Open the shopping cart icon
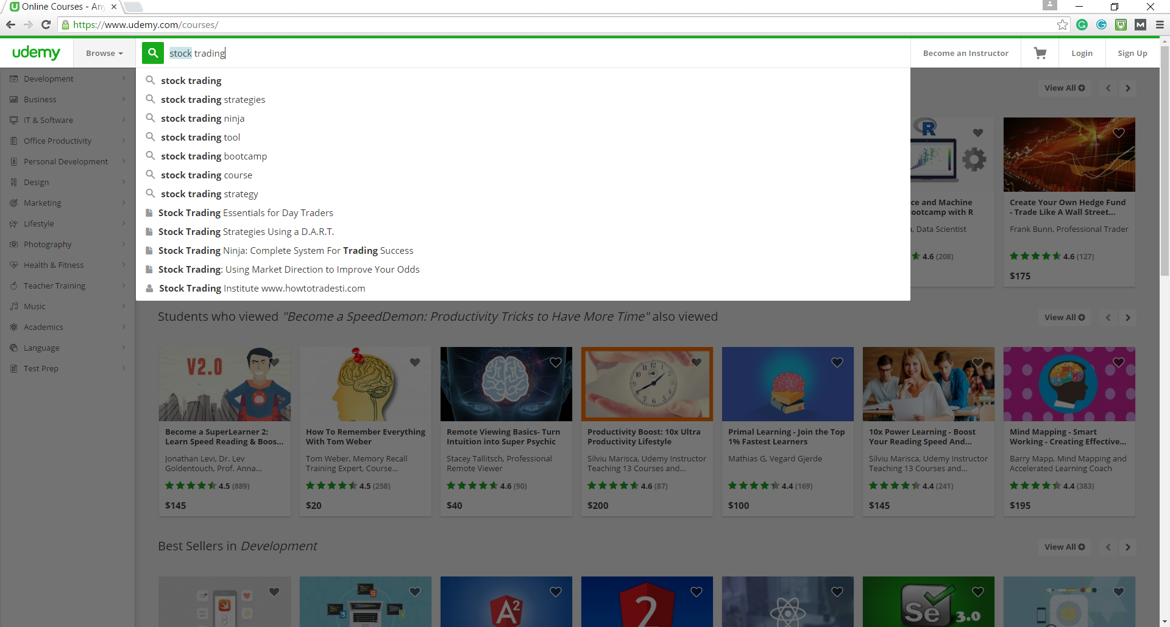 [x=1040, y=53]
